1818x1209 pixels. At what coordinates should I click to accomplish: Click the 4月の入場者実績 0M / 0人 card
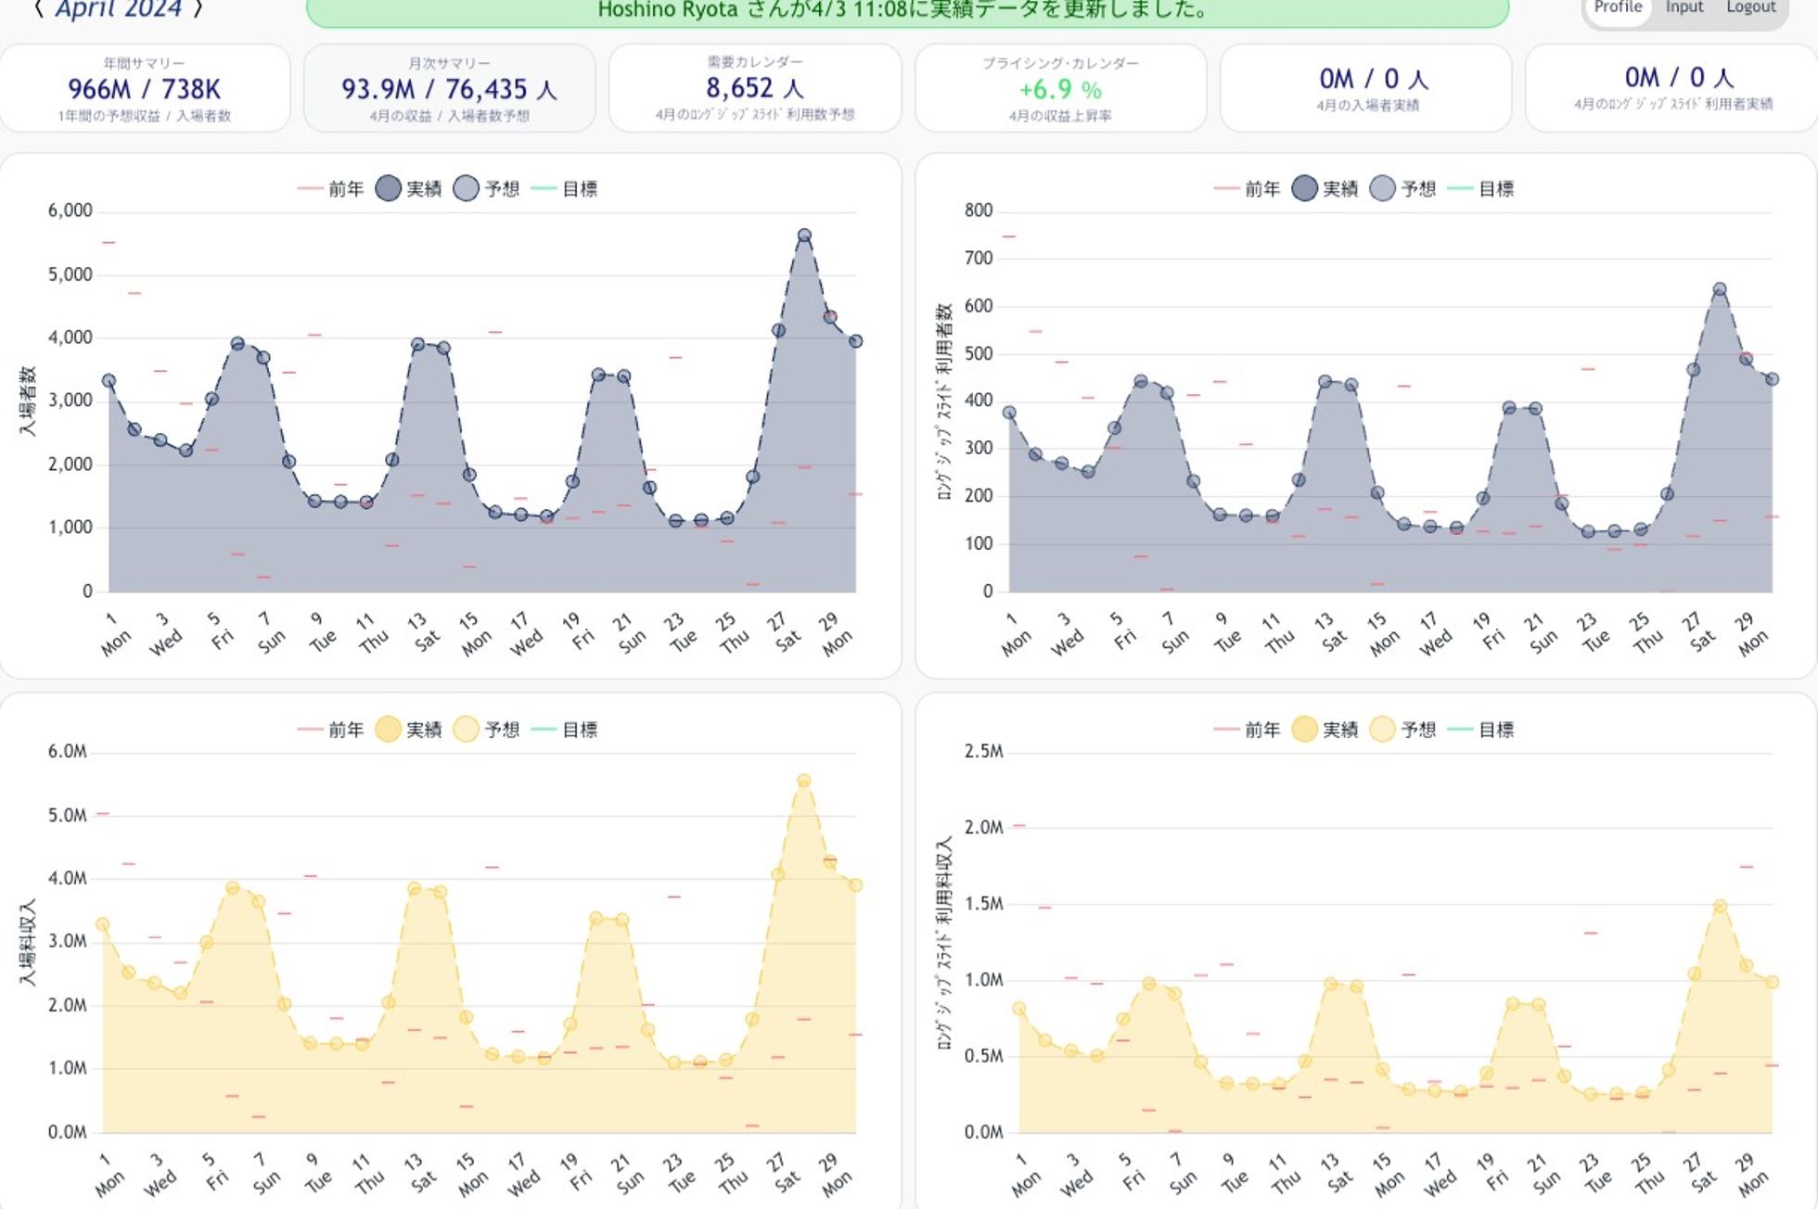[x=1366, y=88]
